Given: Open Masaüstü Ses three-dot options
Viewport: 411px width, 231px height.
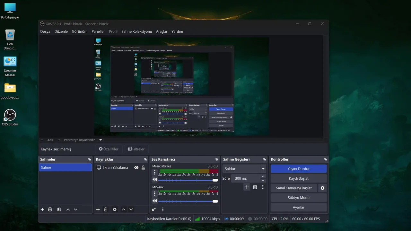Looking at the screenshot, I should click(155, 173).
